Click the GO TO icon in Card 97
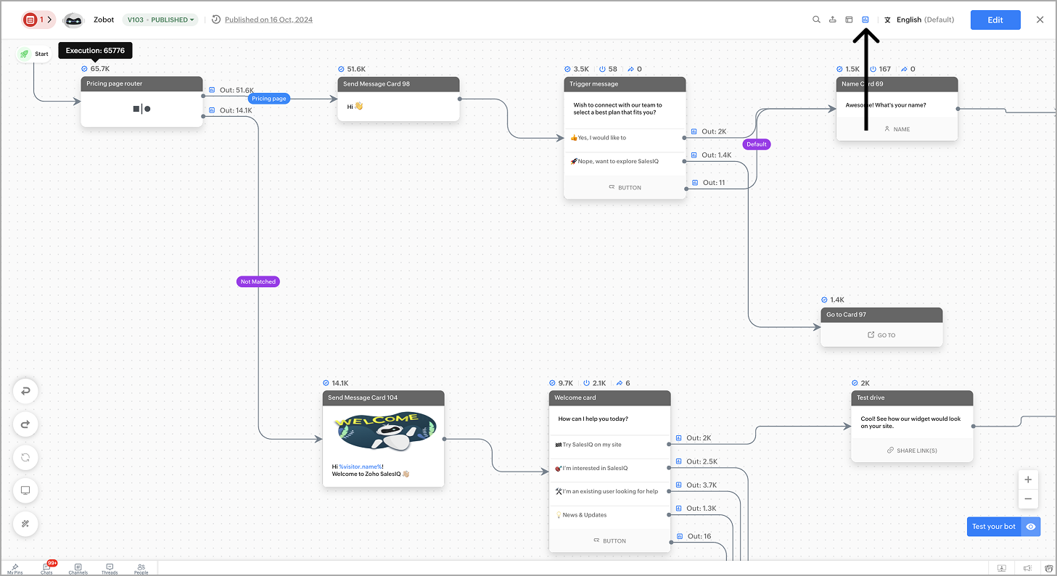 click(x=871, y=335)
